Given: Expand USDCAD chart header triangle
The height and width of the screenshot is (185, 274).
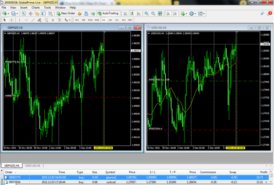Looking at the screenshot, I should pos(149,33).
